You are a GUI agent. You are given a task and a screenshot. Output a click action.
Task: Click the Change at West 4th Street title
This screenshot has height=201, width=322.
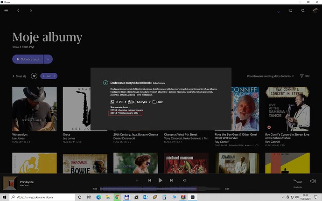click(181, 134)
